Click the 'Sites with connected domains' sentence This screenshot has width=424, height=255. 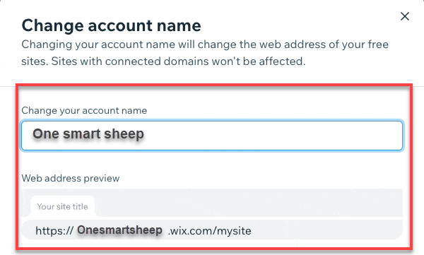click(178, 61)
